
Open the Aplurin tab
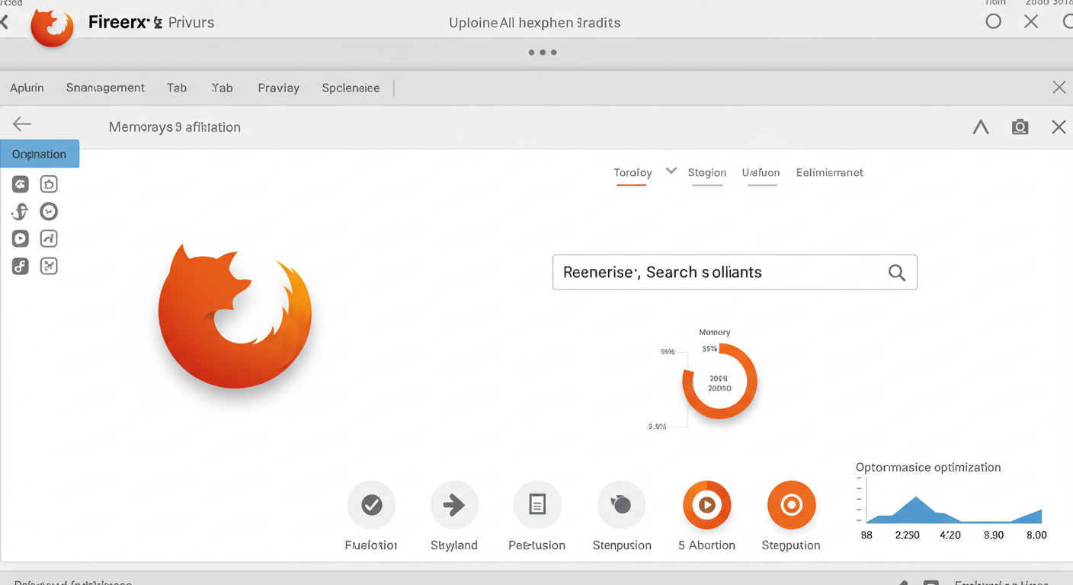click(x=27, y=88)
